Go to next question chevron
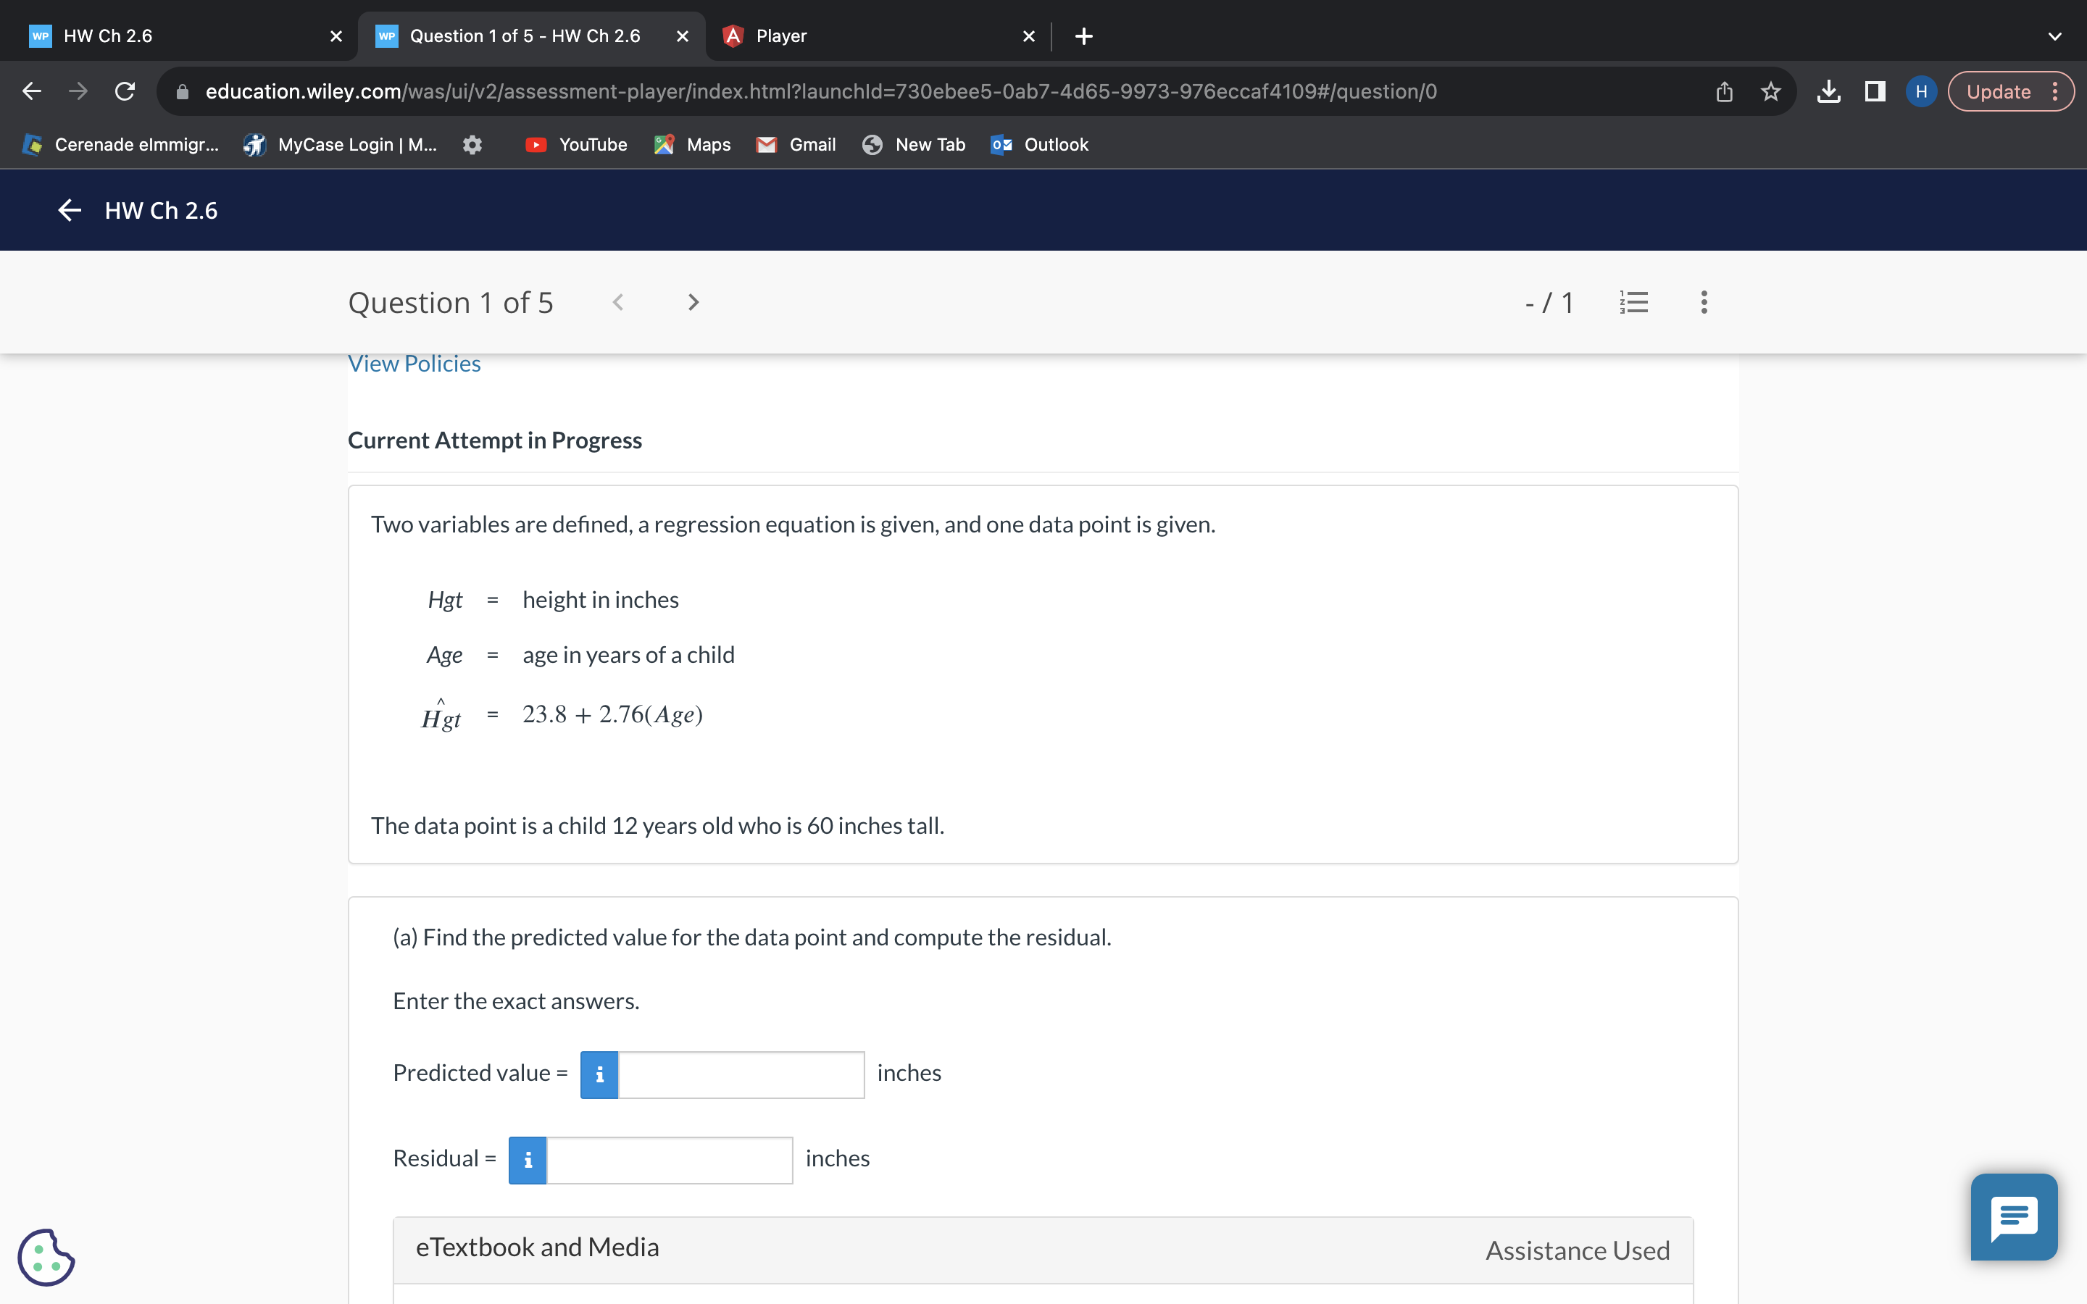Screen dimensions: 2087x1304 (693, 303)
